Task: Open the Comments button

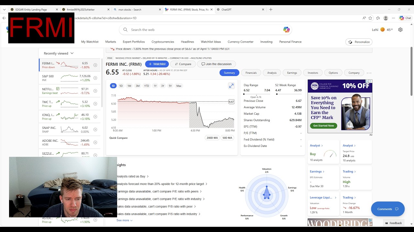Action: (388, 209)
